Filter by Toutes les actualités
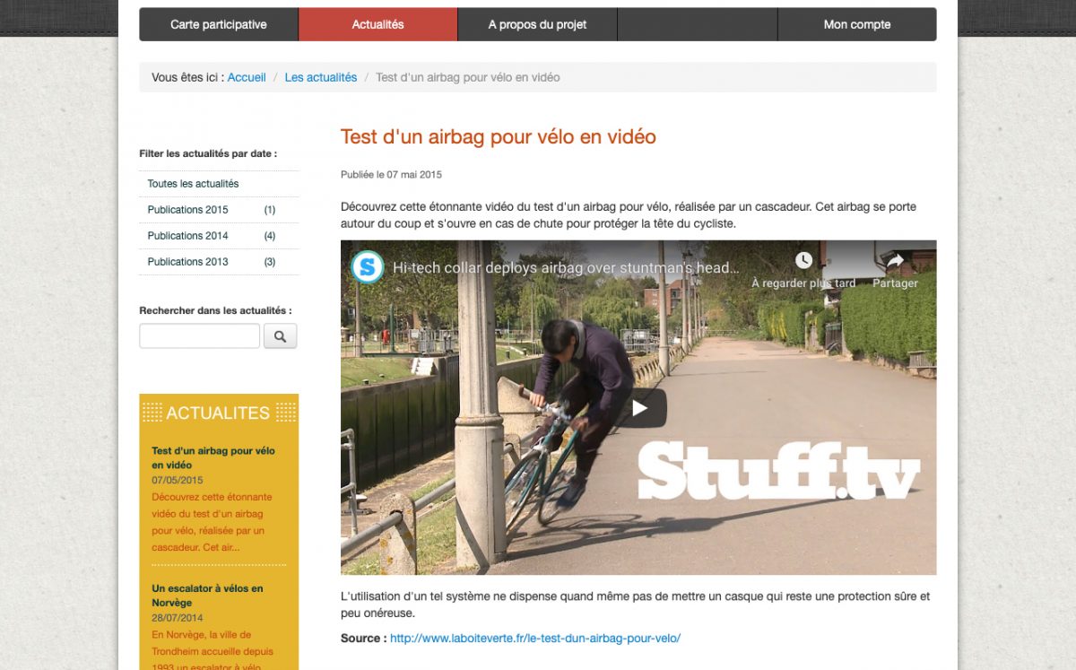The width and height of the screenshot is (1076, 670). pyautogui.click(x=220, y=184)
